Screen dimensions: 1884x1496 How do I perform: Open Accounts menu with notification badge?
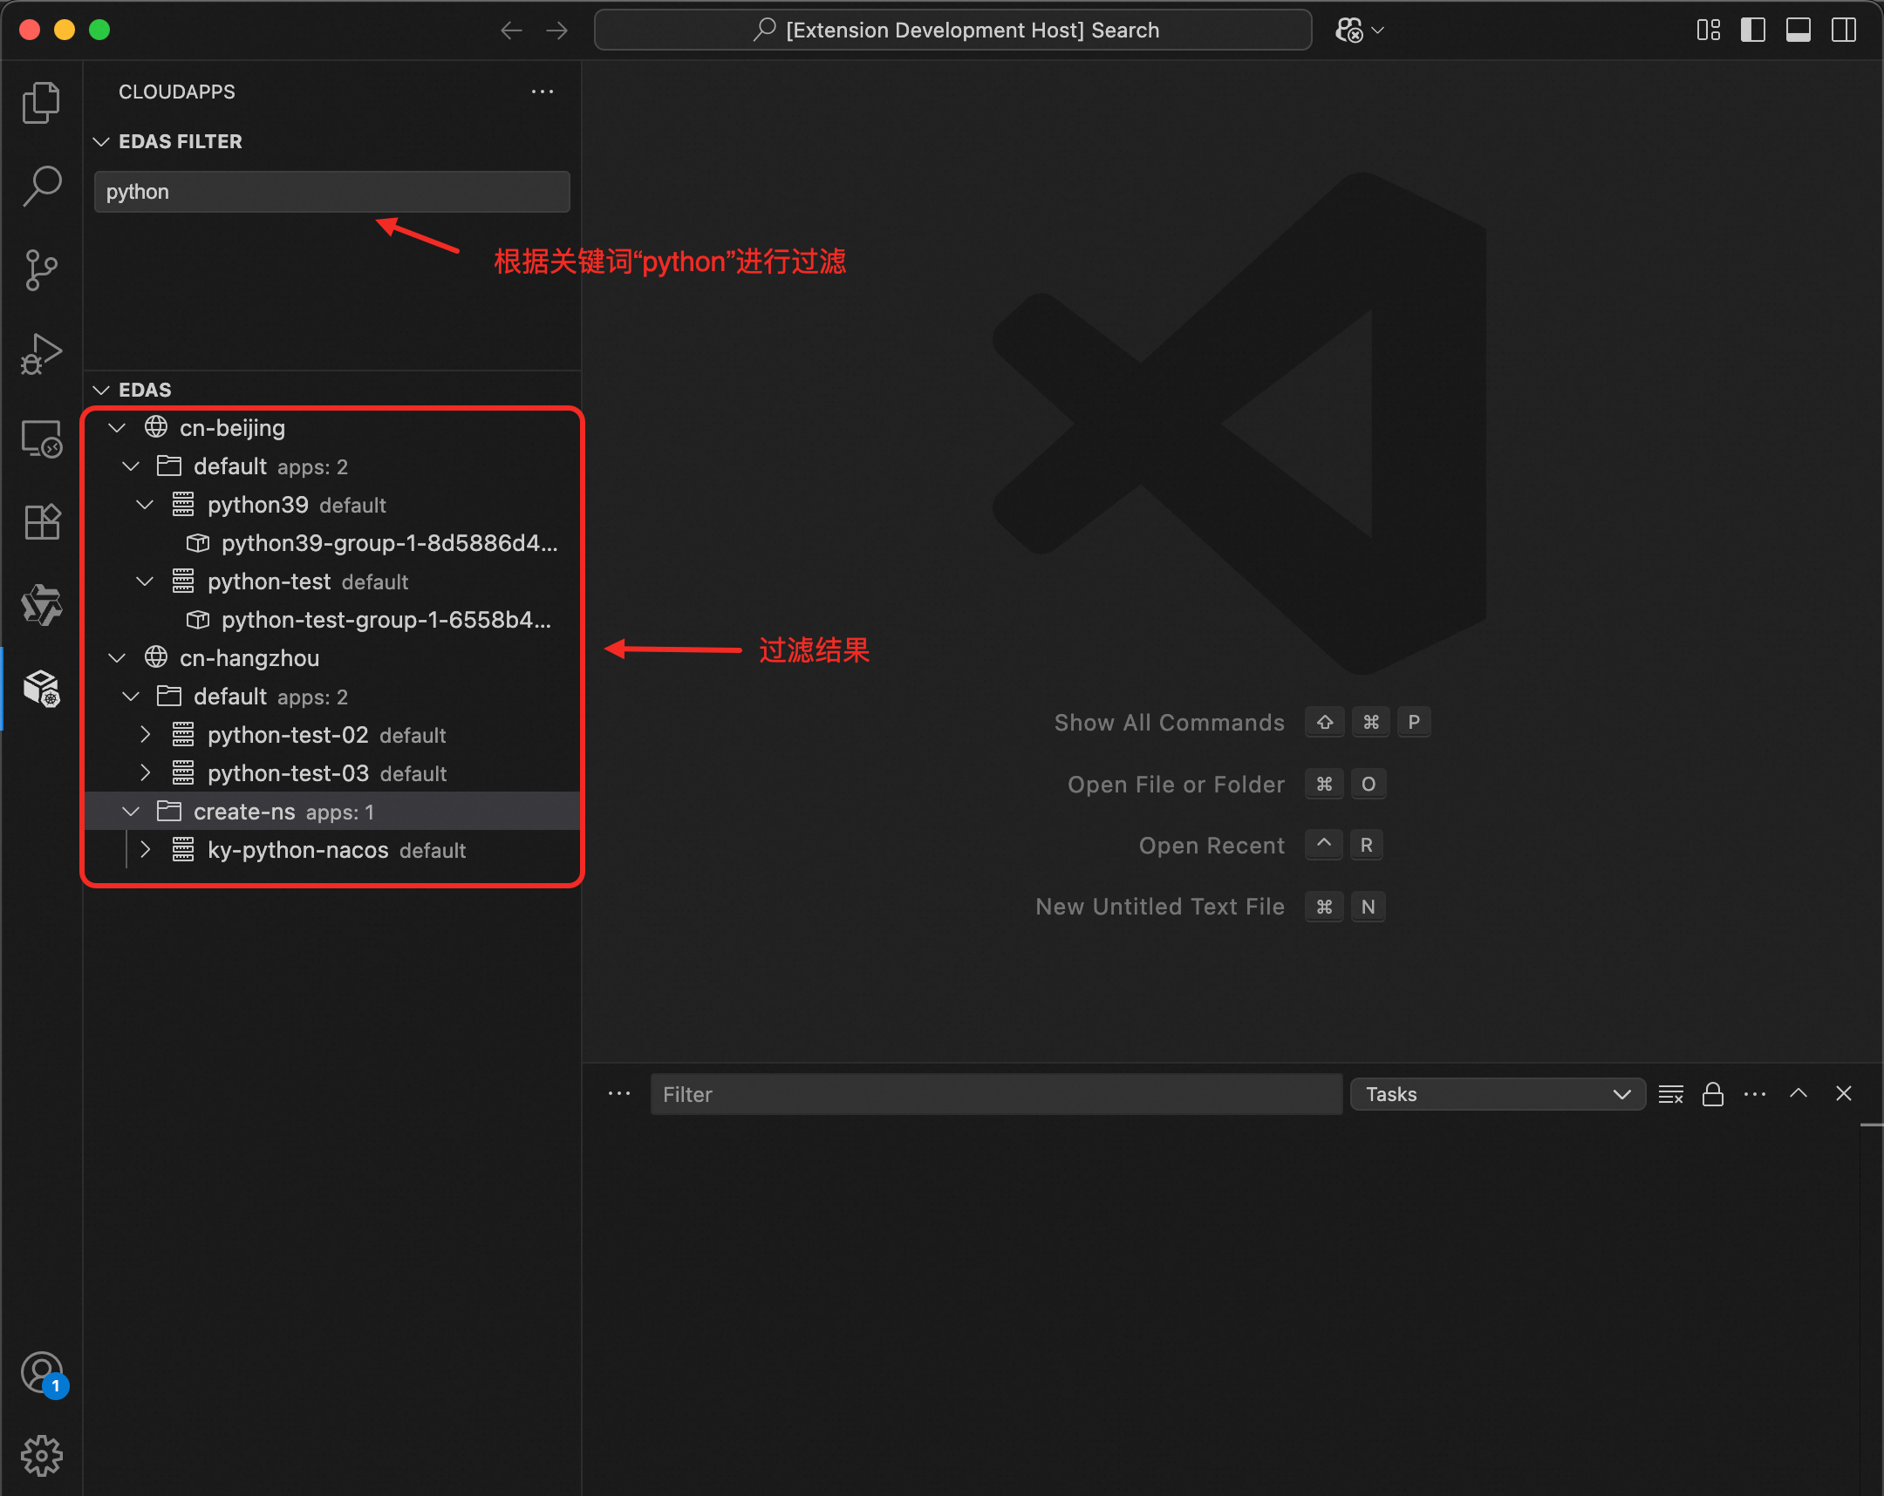pos(41,1373)
